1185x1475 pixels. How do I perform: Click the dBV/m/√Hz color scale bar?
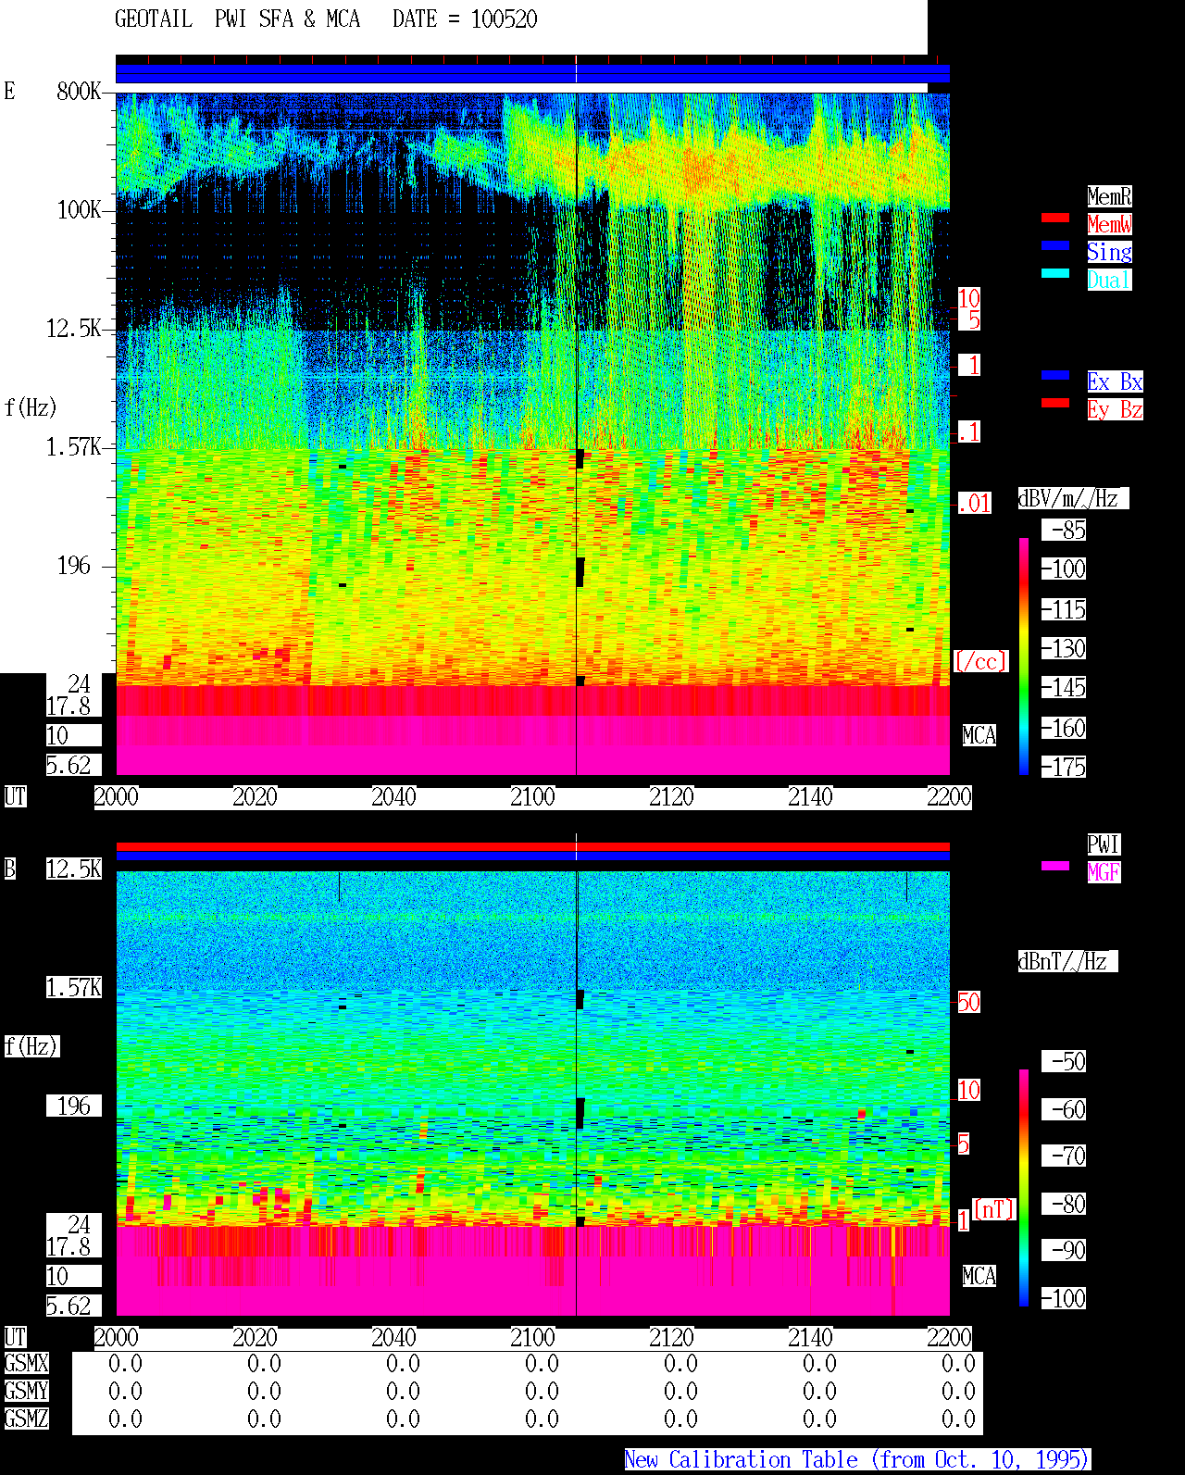[x=1024, y=656]
